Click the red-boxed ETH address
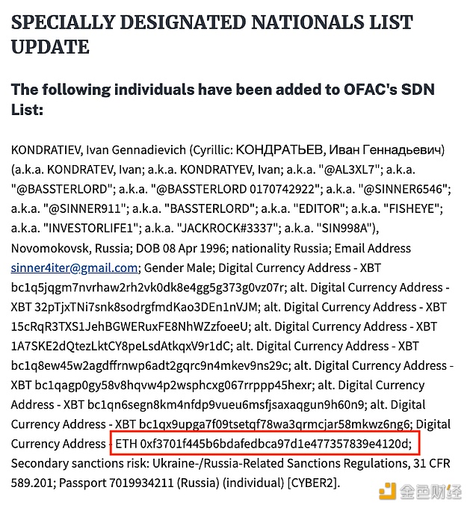The image size is (470, 508). point(265,443)
